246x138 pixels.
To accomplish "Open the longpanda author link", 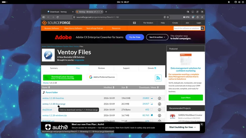I will point(79,60).
